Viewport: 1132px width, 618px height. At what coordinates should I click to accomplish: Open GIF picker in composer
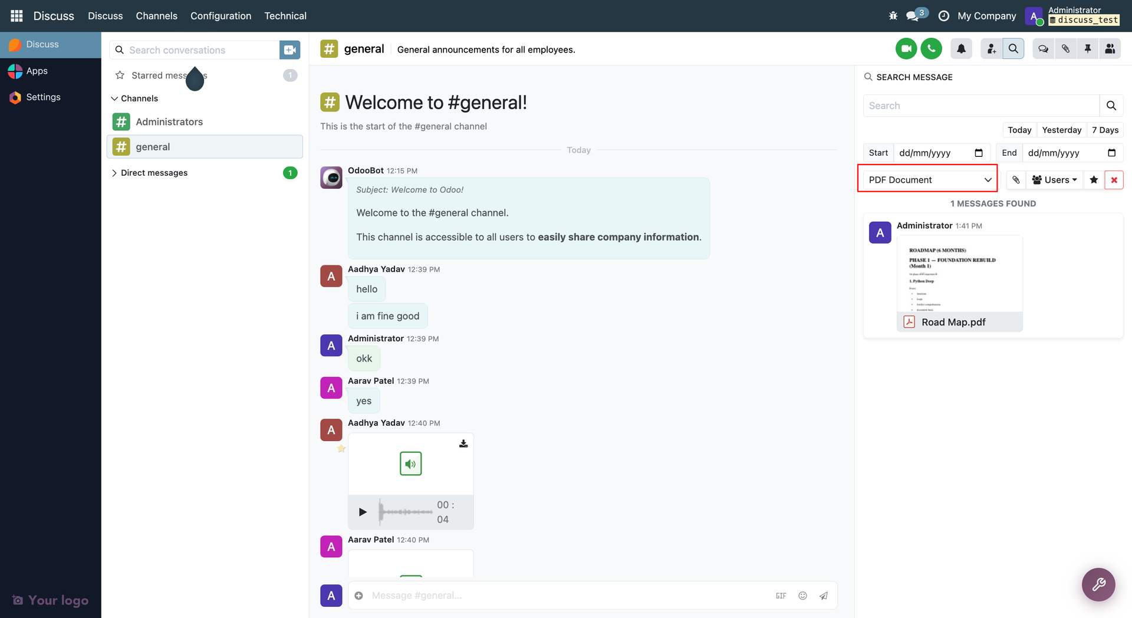(781, 596)
